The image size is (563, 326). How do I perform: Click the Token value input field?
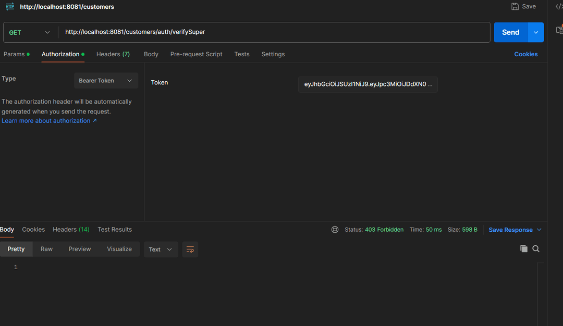click(368, 84)
